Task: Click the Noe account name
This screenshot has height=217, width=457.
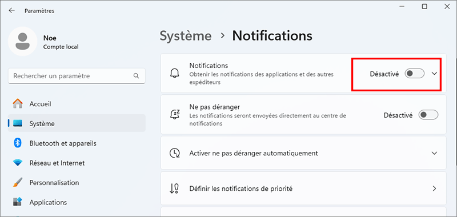Action: pos(50,38)
